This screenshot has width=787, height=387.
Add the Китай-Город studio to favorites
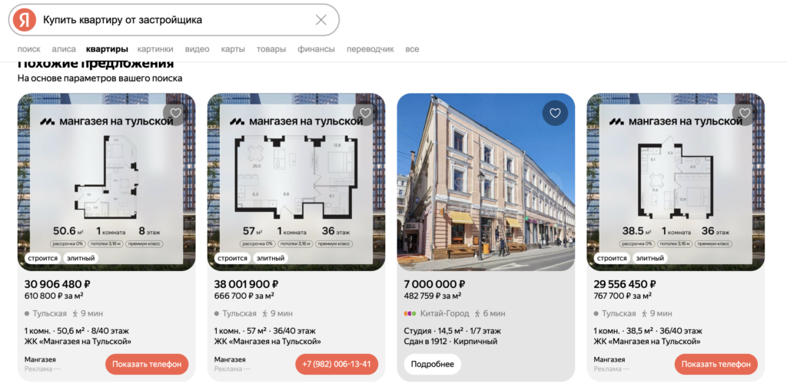coord(555,114)
